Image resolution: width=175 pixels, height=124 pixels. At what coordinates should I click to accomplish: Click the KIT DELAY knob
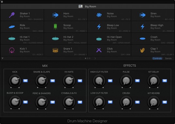tap(153, 81)
